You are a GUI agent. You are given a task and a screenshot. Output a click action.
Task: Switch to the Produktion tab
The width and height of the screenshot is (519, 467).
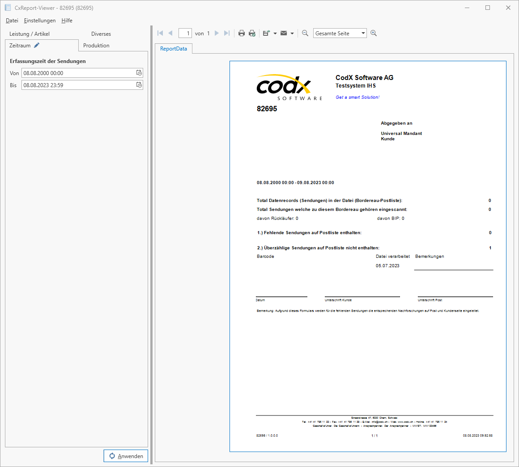click(x=96, y=46)
